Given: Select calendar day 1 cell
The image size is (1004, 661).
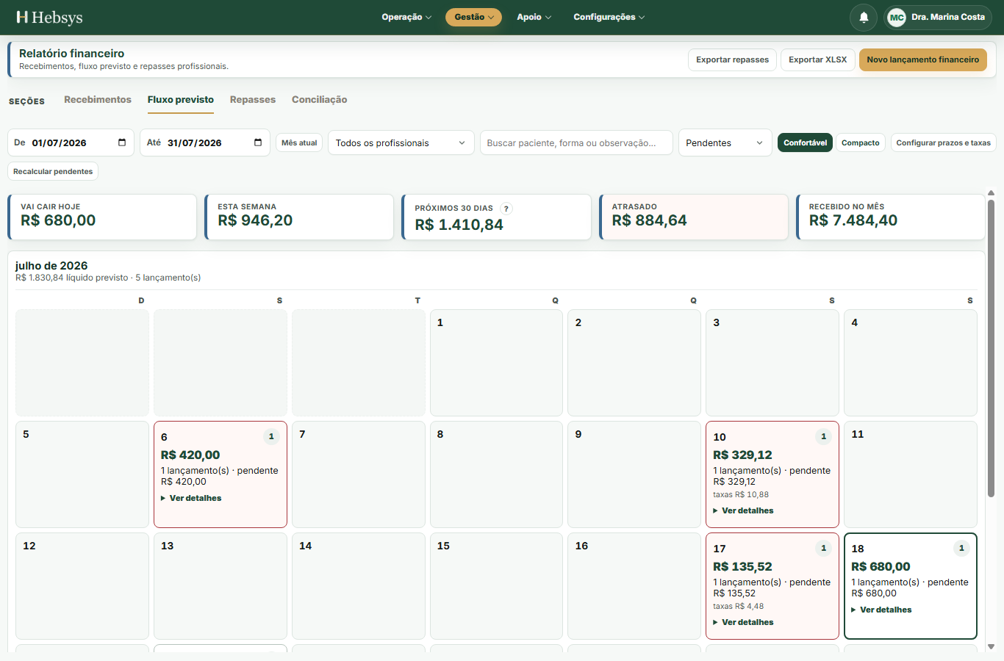Looking at the screenshot, I should pyautogui.click(x=496, y=363).
